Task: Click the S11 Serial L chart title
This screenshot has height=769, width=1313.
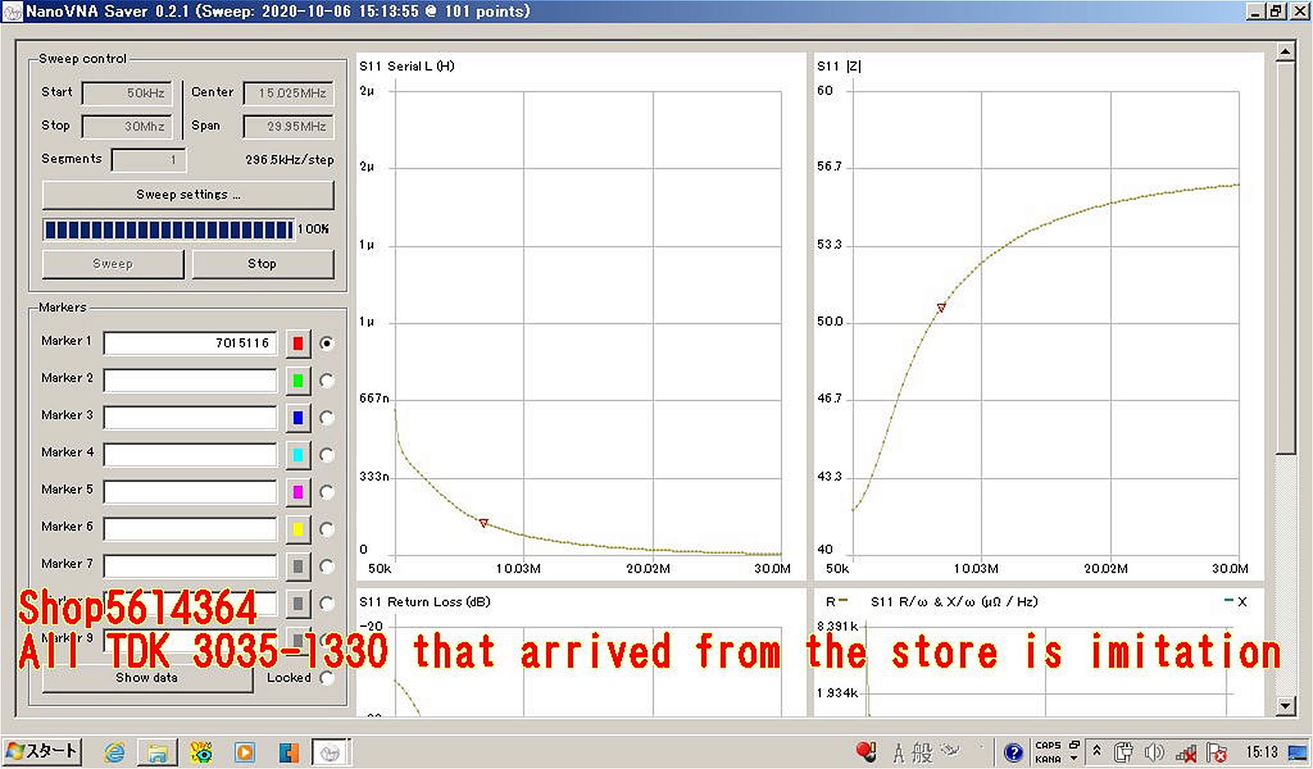Action: [x=407, y=66]
